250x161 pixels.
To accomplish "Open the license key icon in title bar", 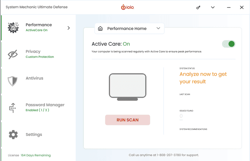I will tap(199, 7).
